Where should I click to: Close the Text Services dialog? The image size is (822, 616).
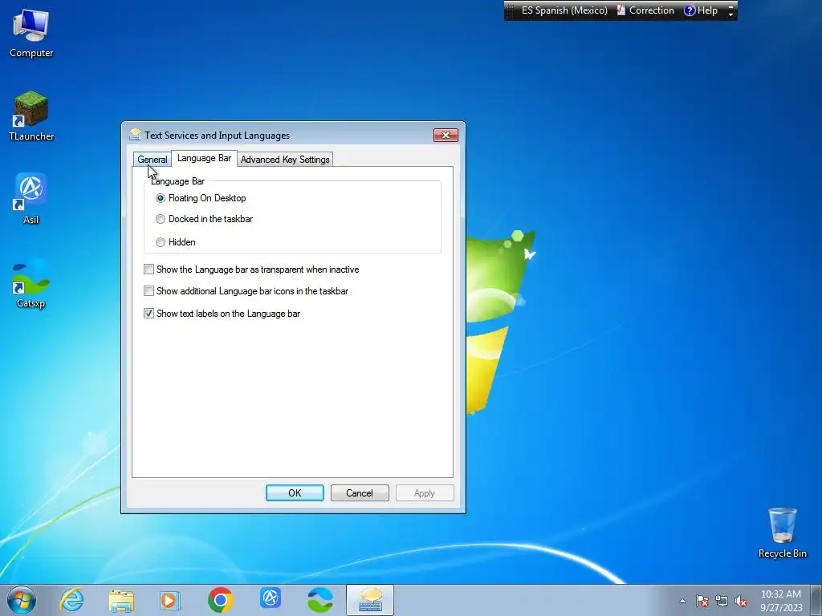coord(446,135)
